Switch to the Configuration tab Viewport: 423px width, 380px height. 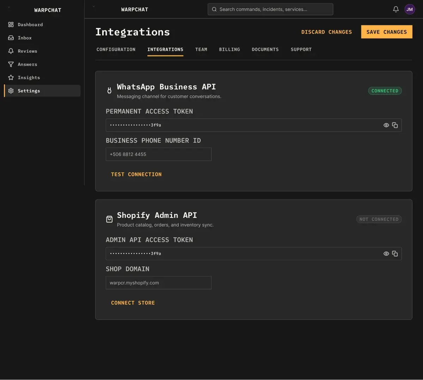(x=116, y=49)
